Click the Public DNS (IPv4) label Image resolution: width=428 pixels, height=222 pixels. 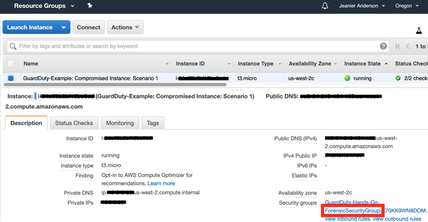(295, 138)
